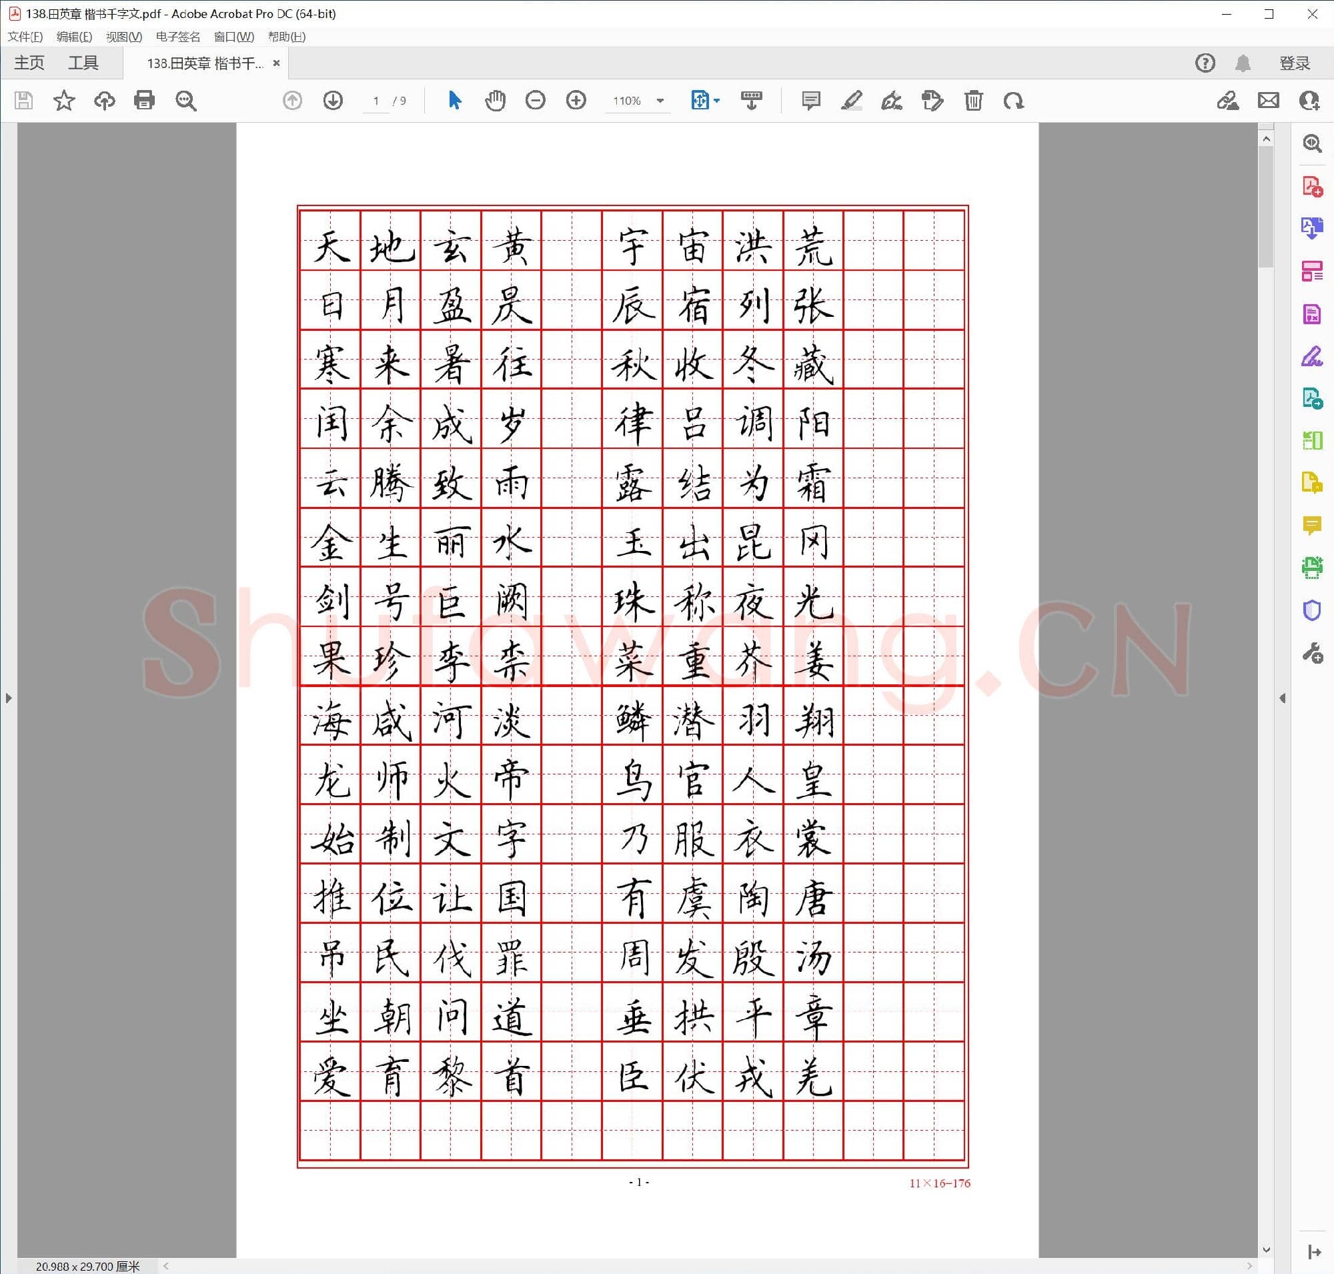Click the Selection arrow tool

pyautogui.click(x=454, y=101)
